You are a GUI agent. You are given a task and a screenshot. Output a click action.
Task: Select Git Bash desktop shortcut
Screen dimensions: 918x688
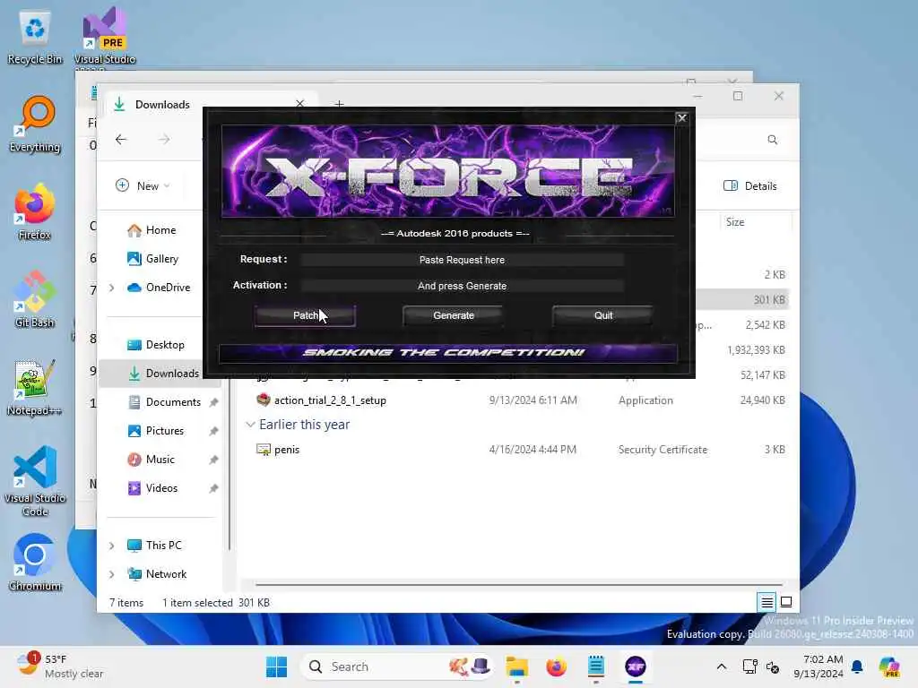35,299
